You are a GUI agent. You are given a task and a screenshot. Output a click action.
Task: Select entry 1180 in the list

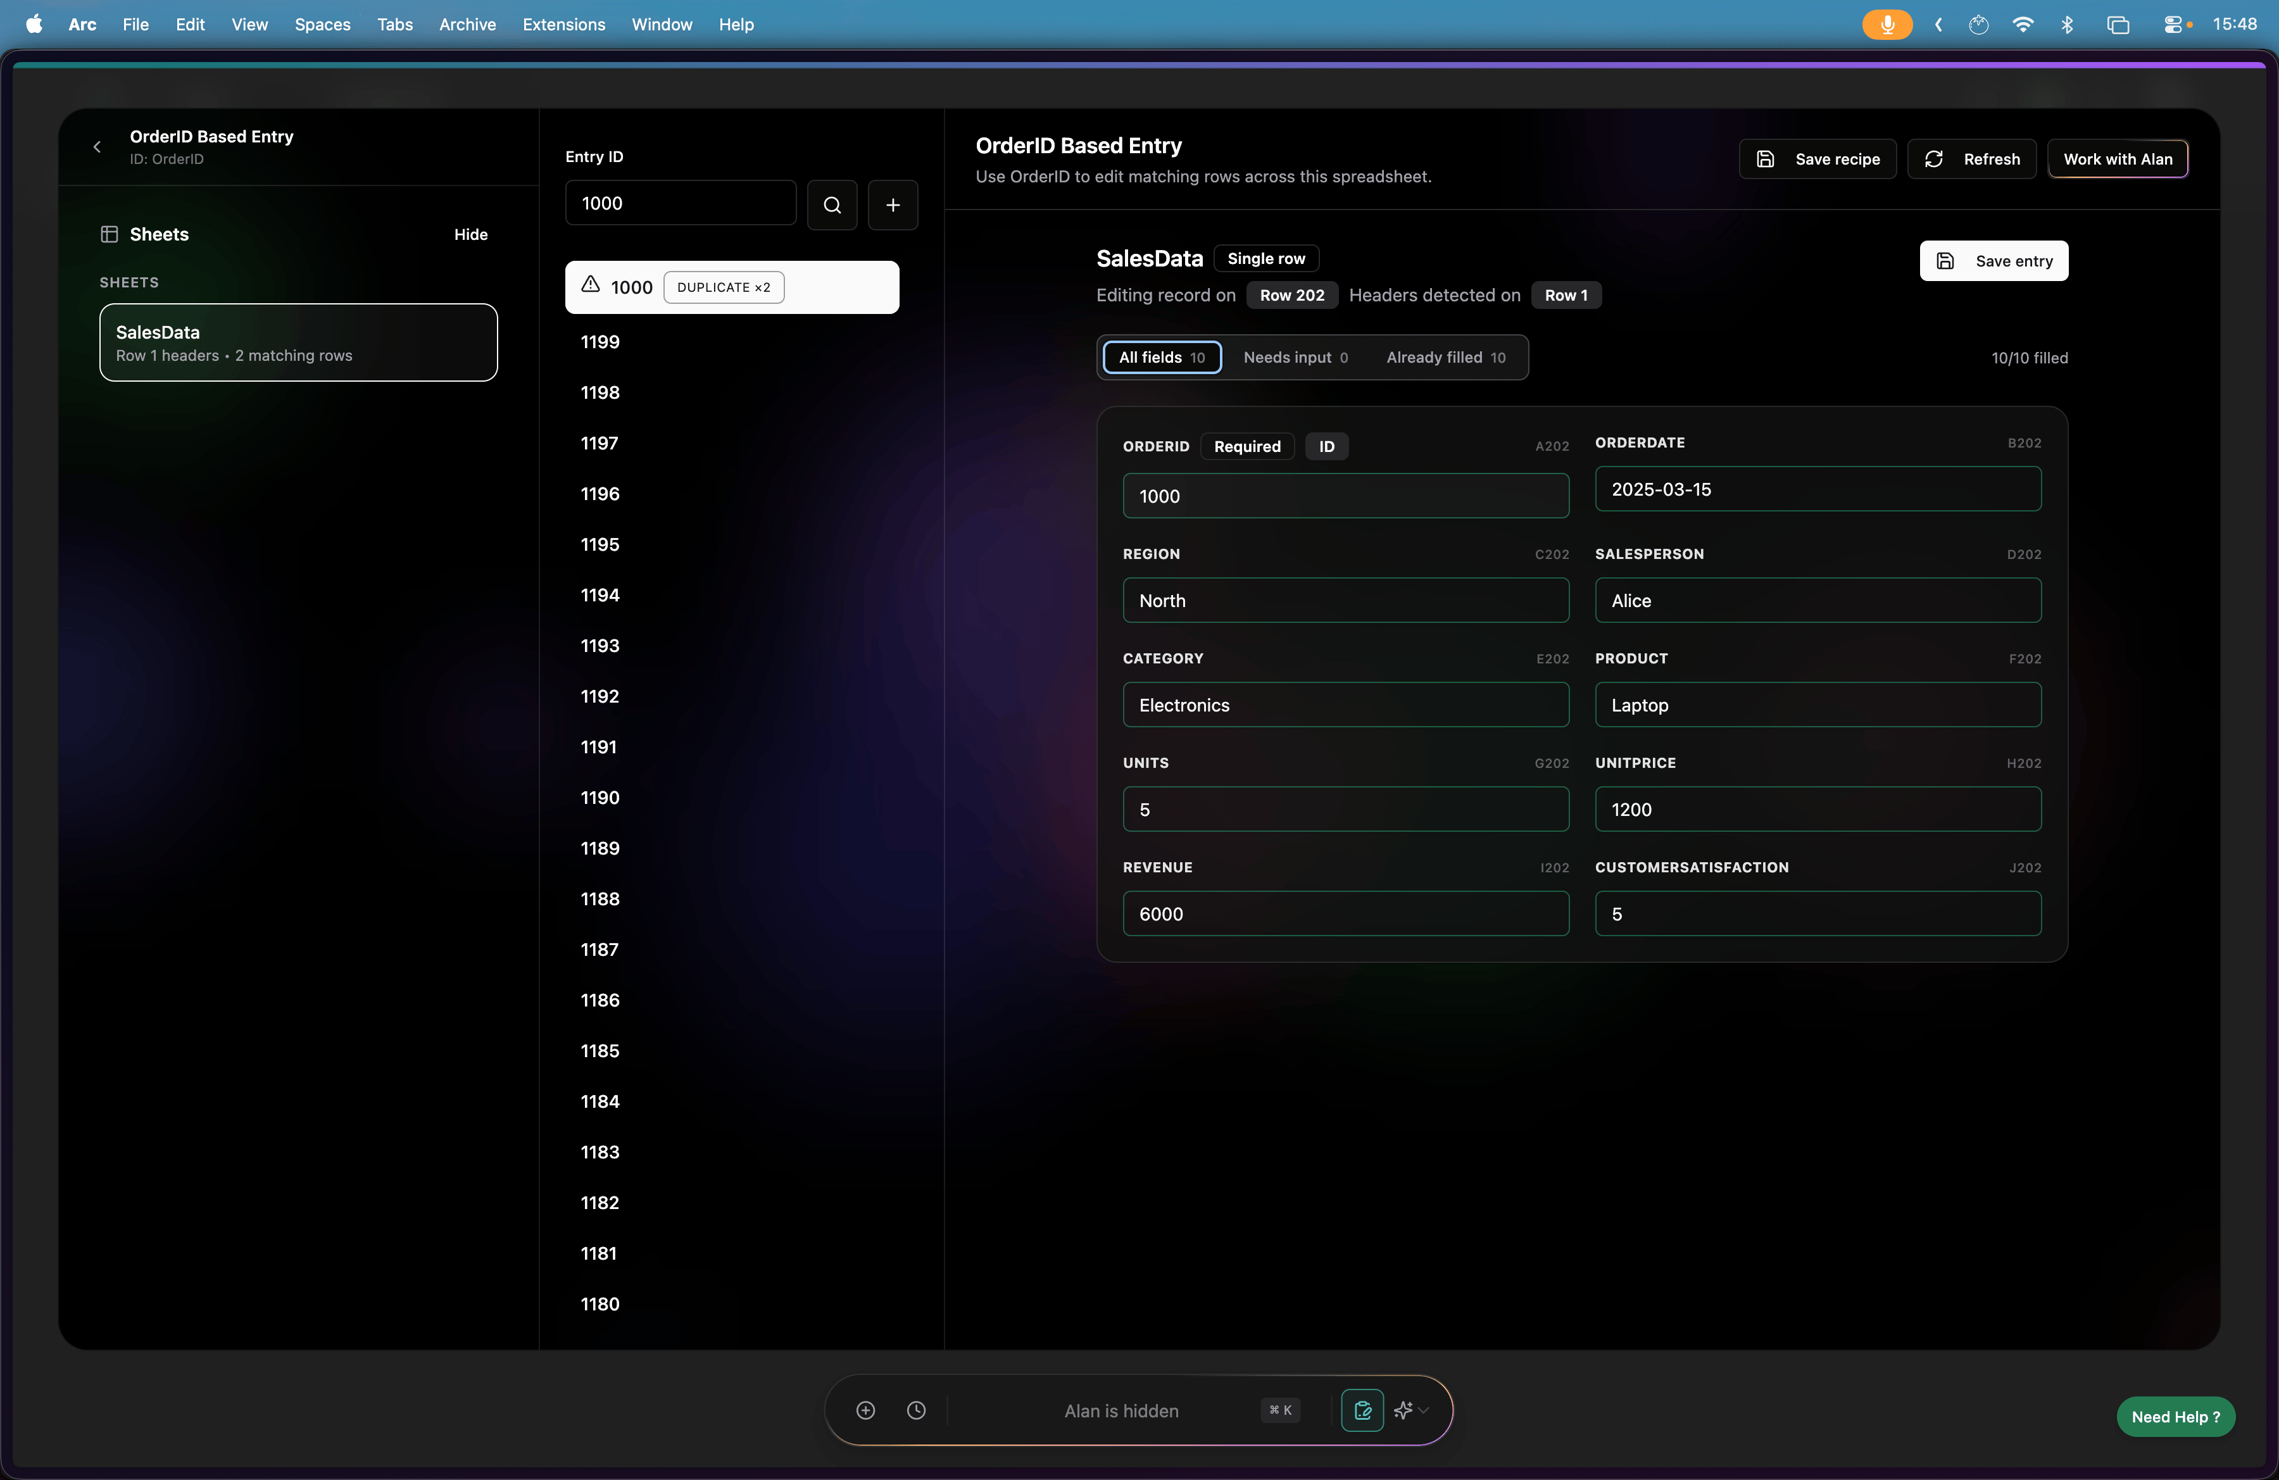[x=732, y=1304]
